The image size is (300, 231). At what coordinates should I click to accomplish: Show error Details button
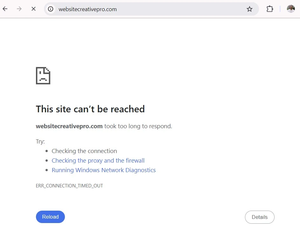tap(260, 217)
